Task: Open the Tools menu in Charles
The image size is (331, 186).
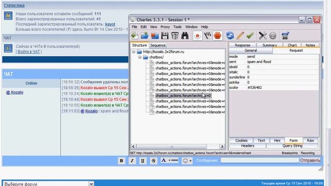Action: point(177,27)
